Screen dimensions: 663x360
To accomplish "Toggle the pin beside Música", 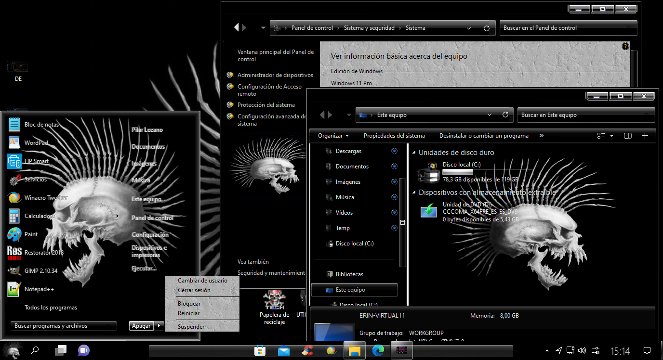I will point(394,197).
